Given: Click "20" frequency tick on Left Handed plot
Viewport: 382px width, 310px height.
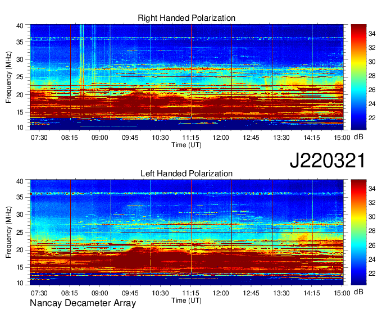Looking at the screenshot, I should [20, 250].
